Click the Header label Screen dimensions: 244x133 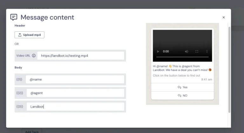click(x=20, y=25)
